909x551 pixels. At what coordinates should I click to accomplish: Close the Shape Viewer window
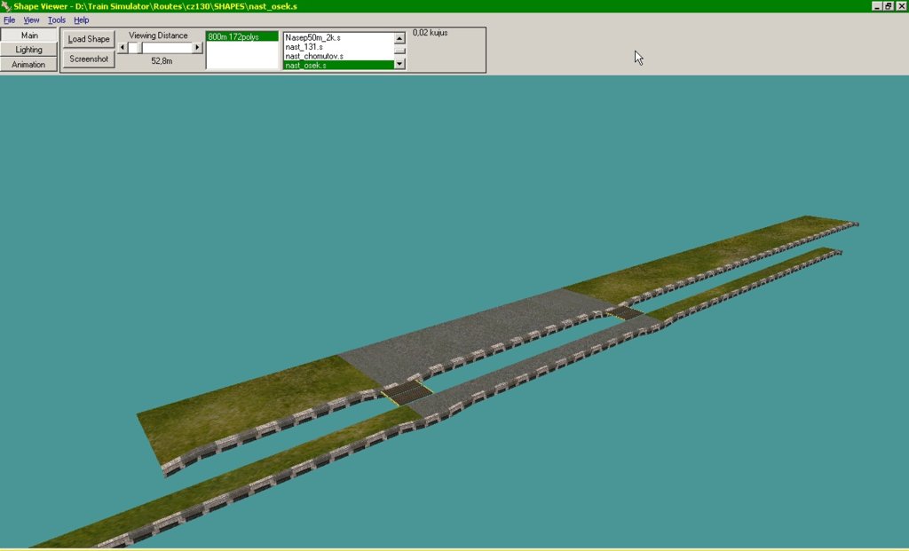click(900, 6)
